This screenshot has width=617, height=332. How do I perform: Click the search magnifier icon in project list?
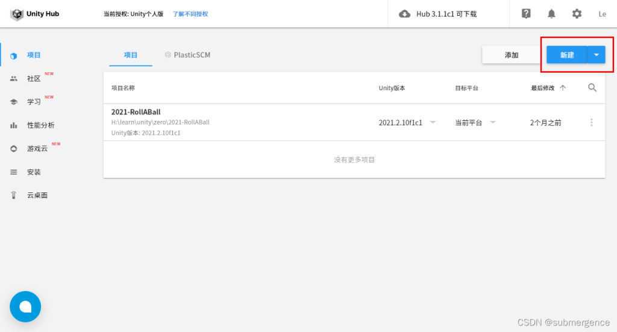click(x=592, y=88)
